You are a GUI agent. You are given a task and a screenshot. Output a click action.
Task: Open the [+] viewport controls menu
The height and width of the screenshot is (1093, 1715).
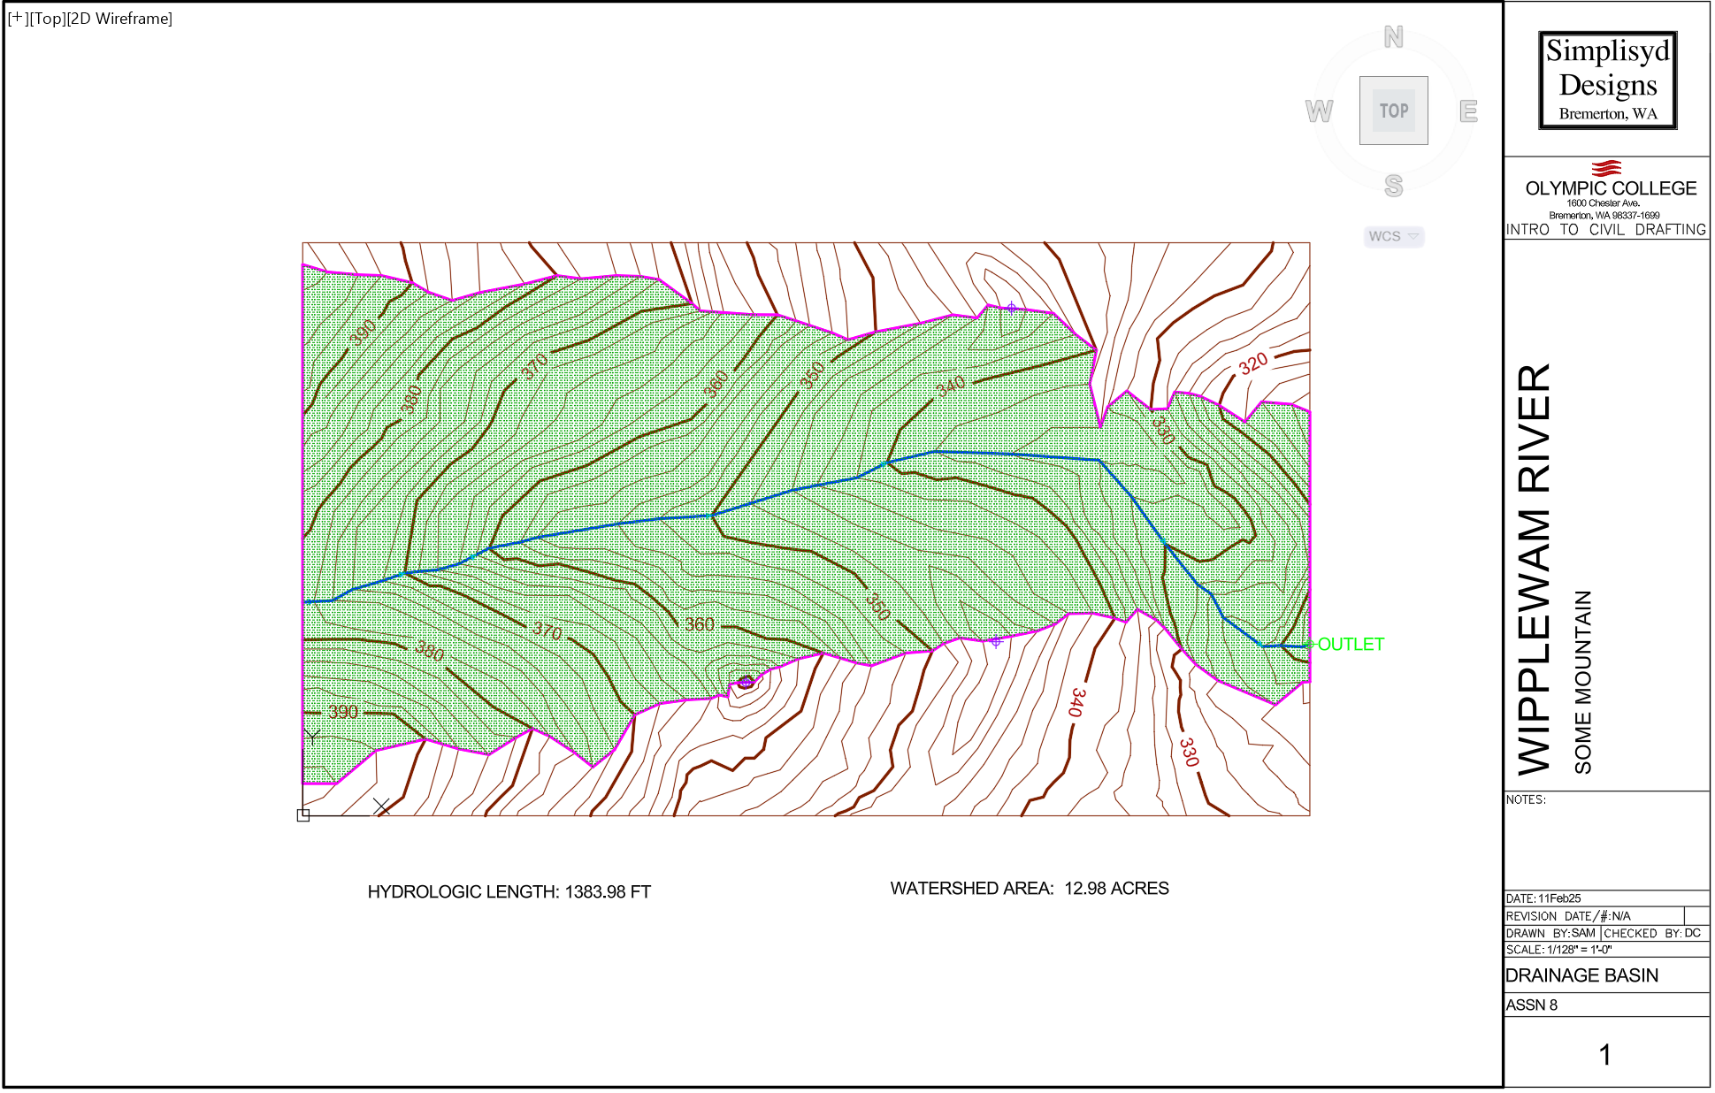(16, 19)
